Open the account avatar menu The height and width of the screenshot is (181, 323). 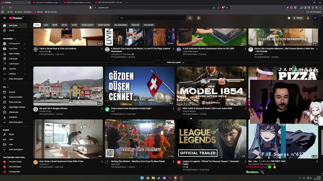tap(315, 18)
